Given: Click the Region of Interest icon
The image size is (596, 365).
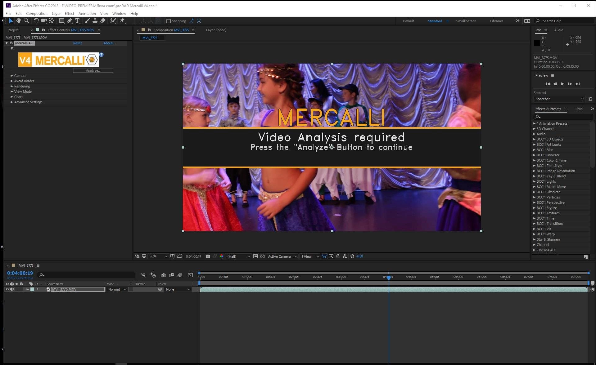Looking at the screenshot, I should 255,256.
